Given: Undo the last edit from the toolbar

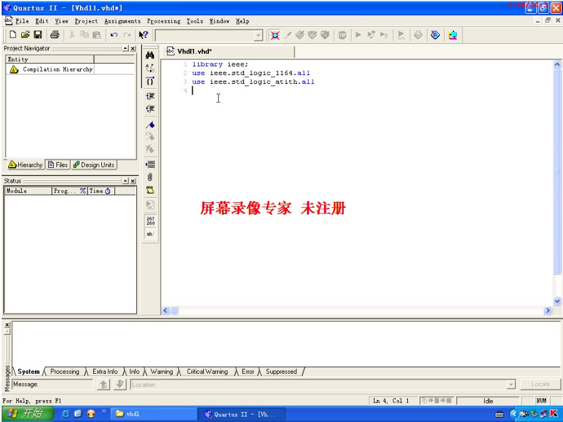Looking at the screenshot, I should [x=114, y=35].
